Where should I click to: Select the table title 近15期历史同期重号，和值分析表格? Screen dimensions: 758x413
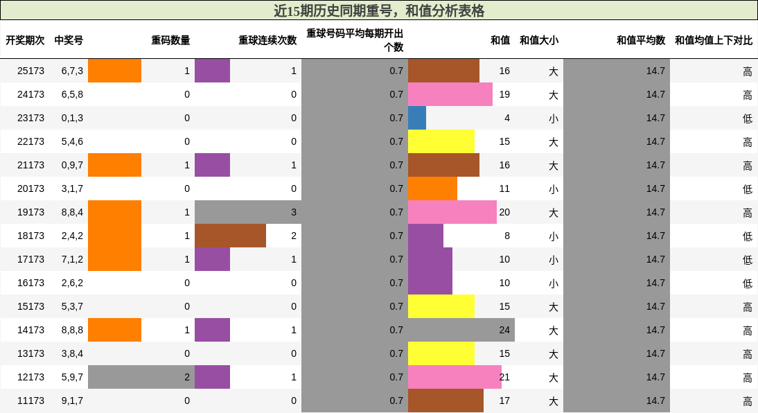point(379,10)
